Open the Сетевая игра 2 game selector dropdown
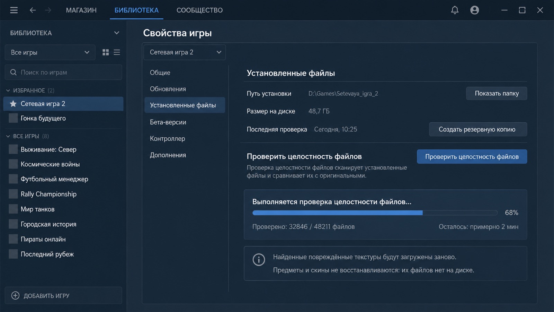Image resolution: width=554 pixels, height=312 pixels. pos(185,52)
